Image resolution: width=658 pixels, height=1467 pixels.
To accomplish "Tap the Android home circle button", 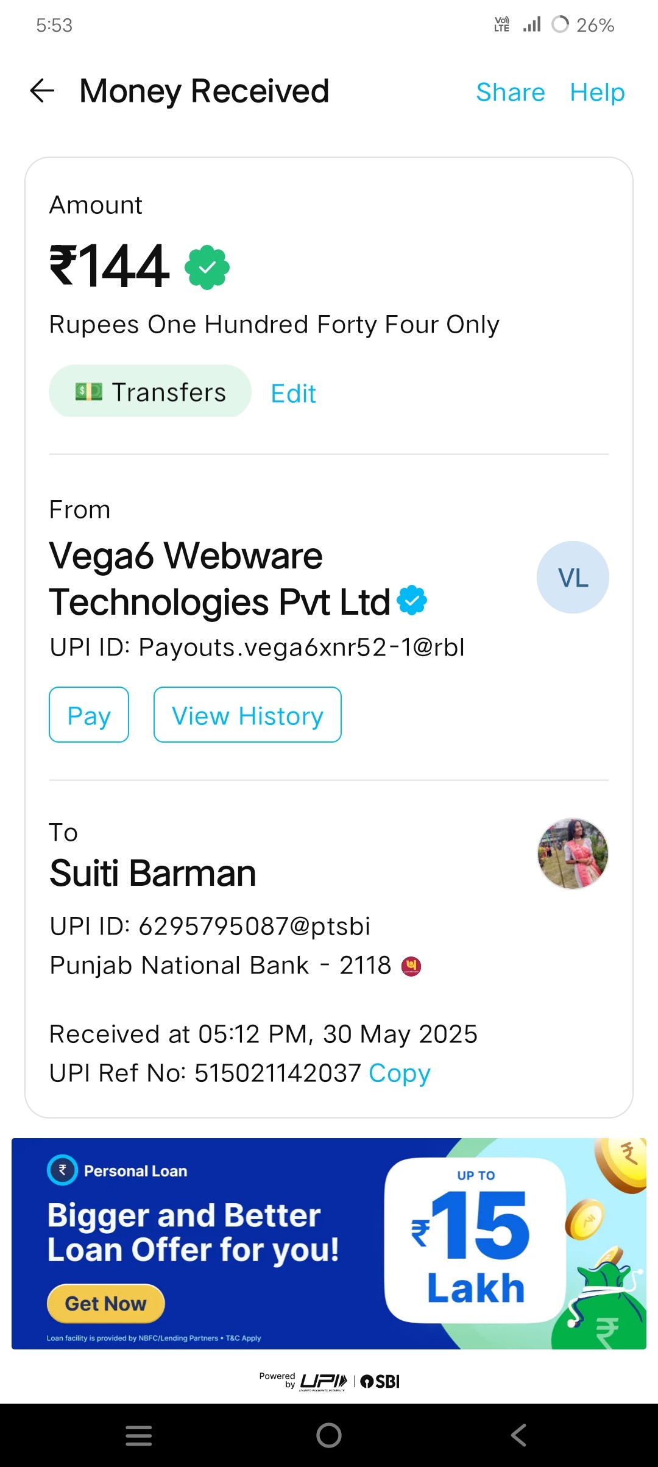I will tap(329, 1435).
